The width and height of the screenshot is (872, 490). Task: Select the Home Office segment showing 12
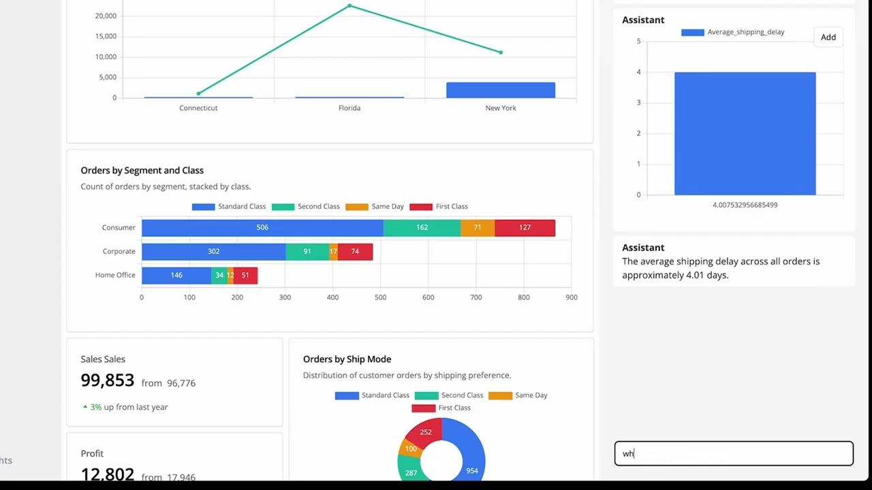[x=230, y=276]
